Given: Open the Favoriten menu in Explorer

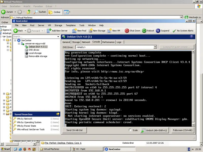Looking at the screenshot, I should pos(38,6).
